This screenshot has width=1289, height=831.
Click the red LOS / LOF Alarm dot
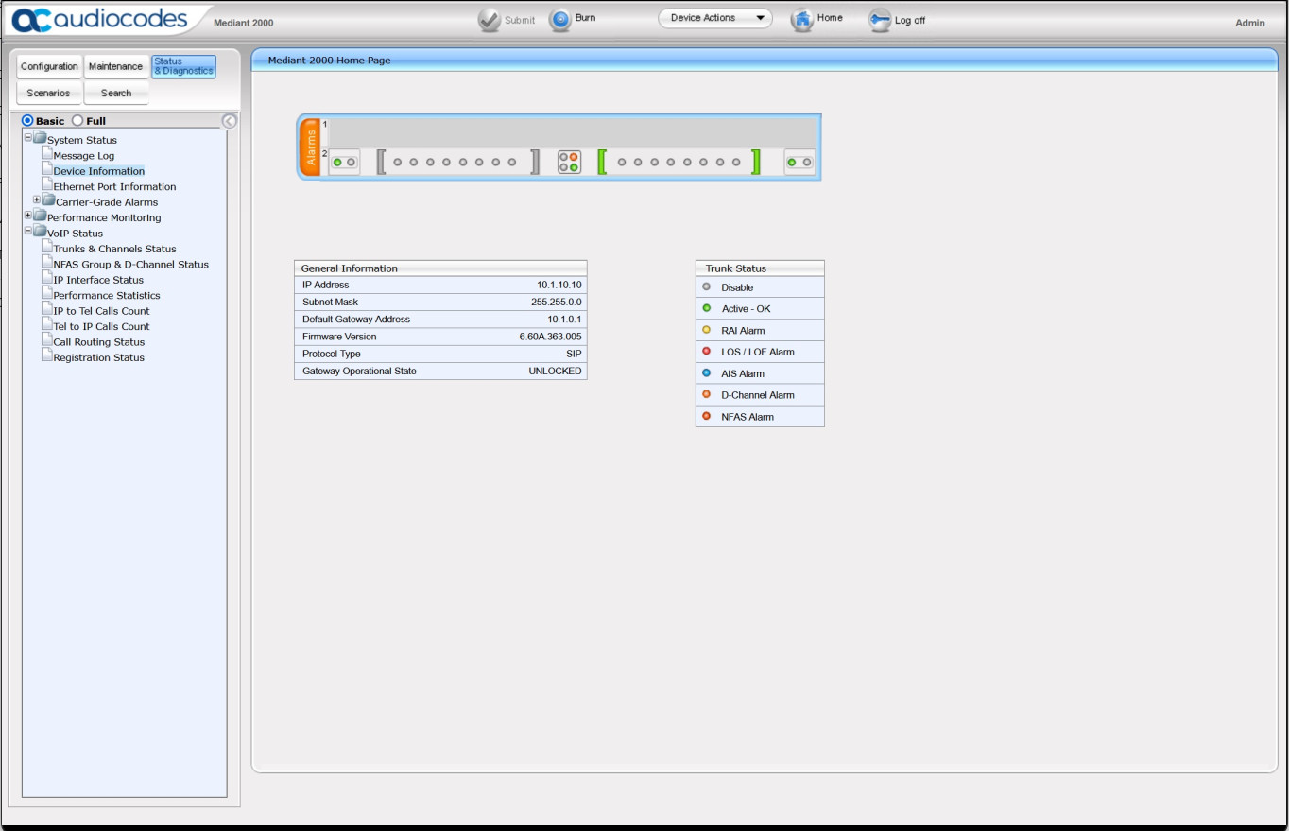tap(706, 351)
